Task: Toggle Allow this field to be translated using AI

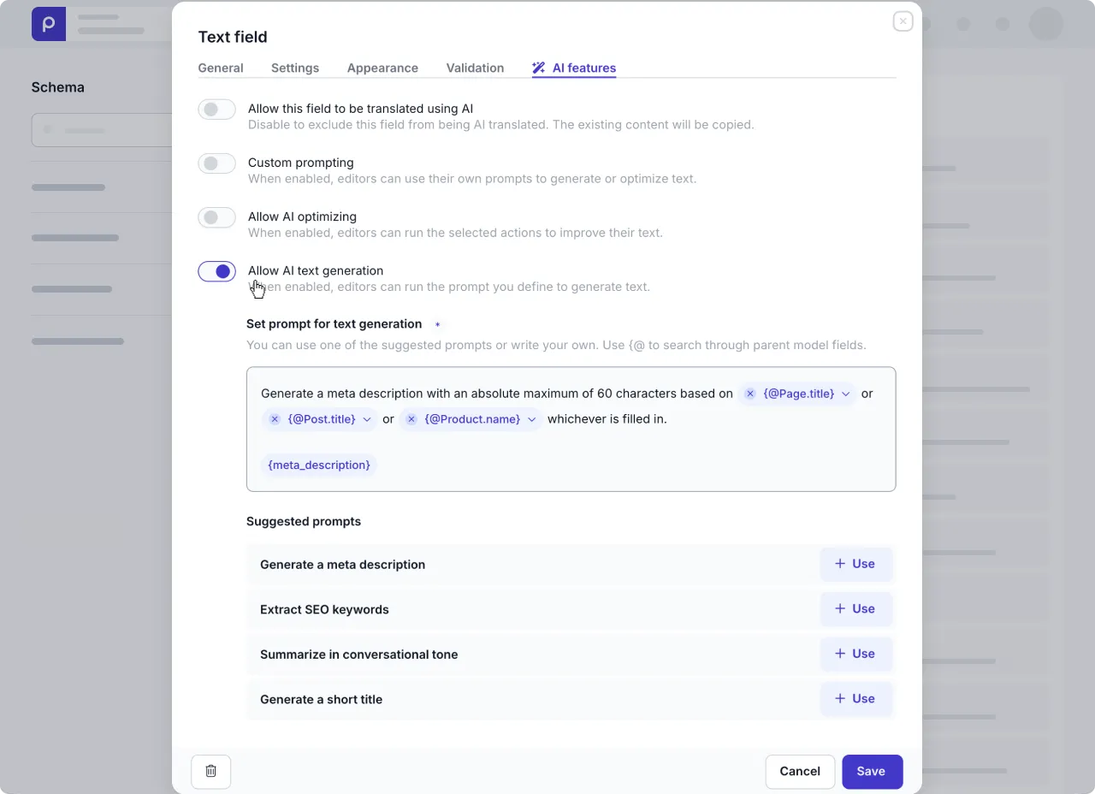Action: [x=216, y=110]
